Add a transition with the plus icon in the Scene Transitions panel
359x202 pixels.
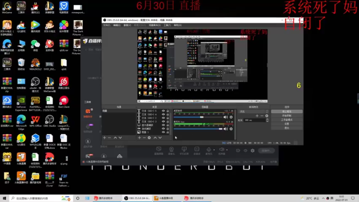pyautogui.click(x=257, y=116)
